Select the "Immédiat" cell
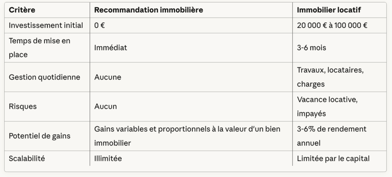 click(111, 48)
